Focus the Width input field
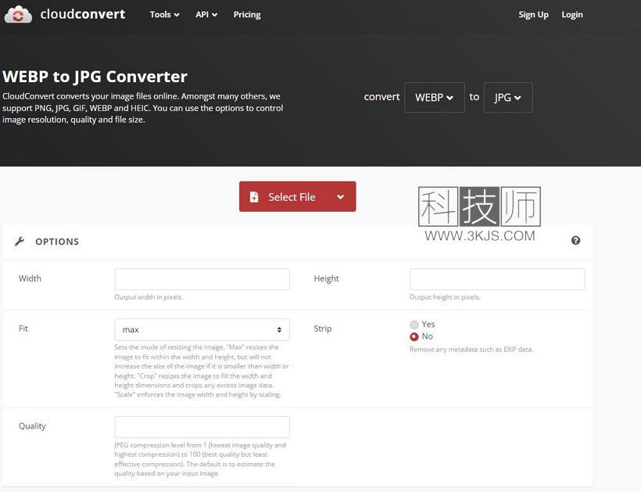Image resolution: width=641 pixels, height=492 pixels. [x=202, y=279]
